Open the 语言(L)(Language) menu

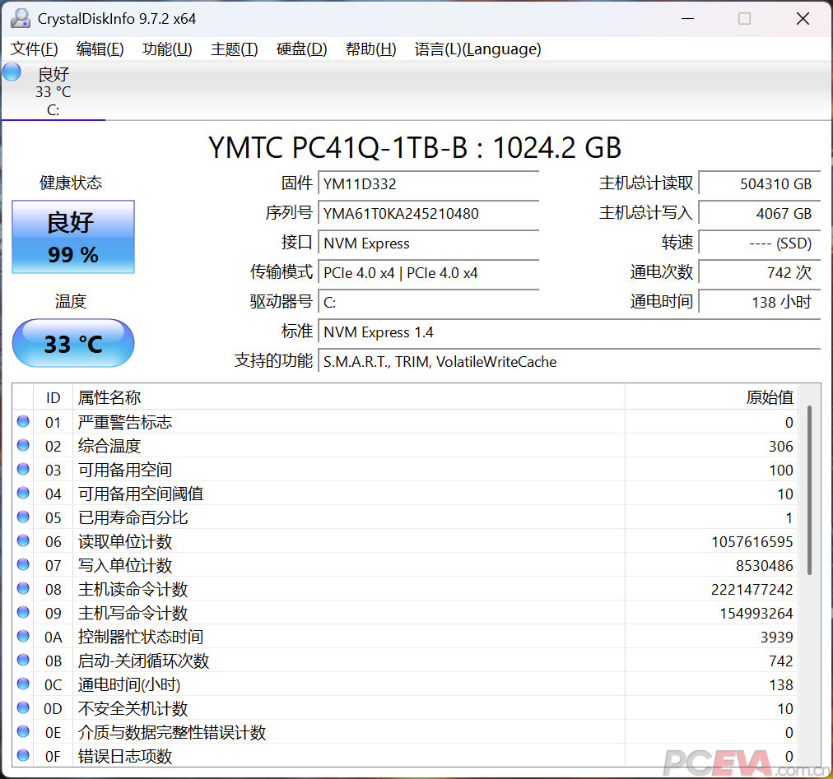point(477,49)
